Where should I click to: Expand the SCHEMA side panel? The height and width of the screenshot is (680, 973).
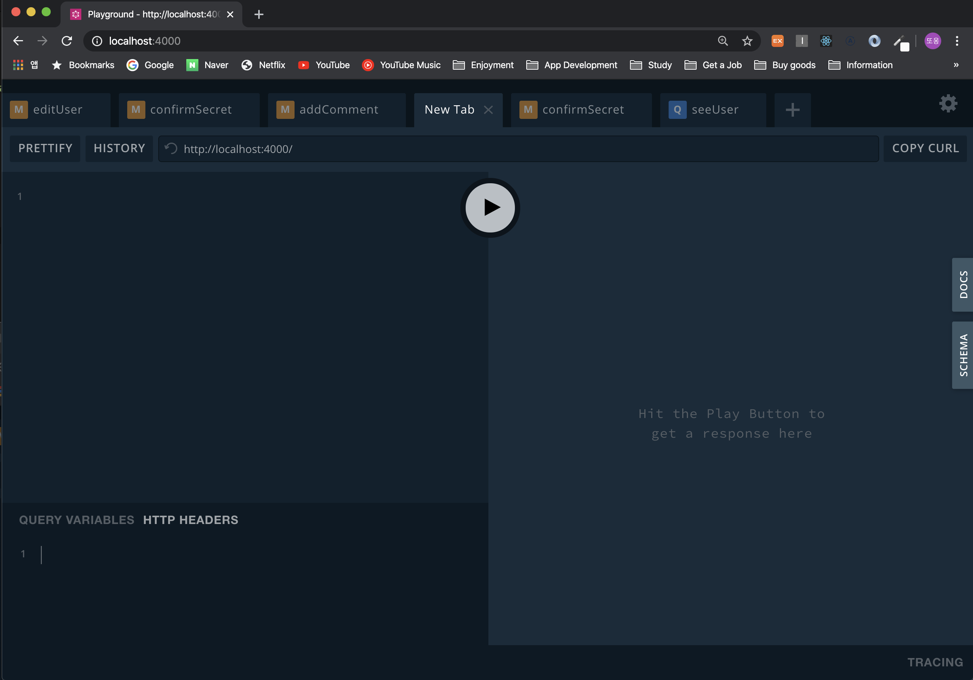(x=962, y=355)
